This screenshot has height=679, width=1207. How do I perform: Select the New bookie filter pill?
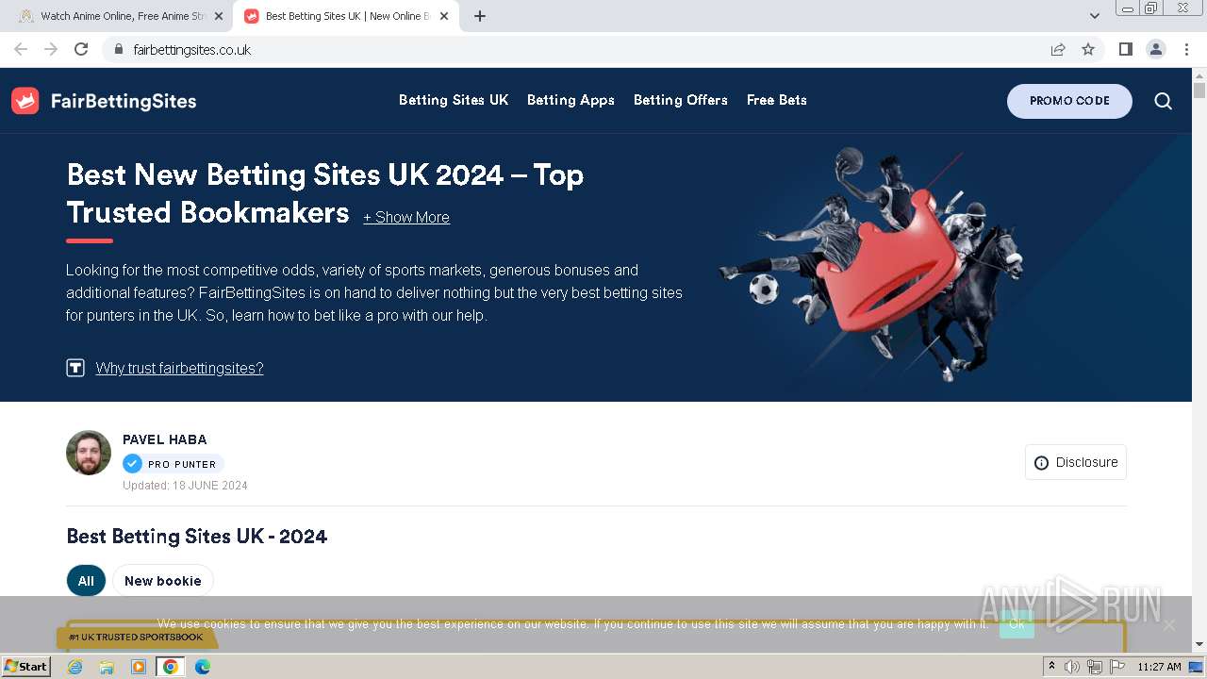[x=163, y=581]
